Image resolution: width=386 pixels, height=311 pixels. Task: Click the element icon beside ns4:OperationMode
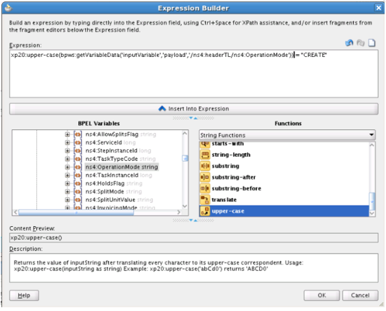pos(77,167)
